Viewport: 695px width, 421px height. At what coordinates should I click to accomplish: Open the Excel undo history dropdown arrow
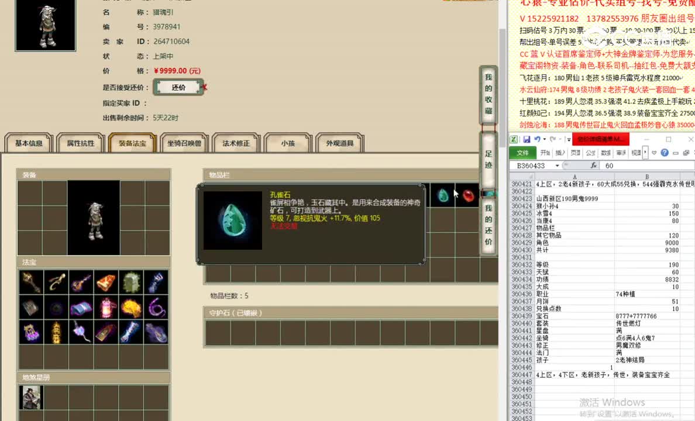(x=544, y=139)
